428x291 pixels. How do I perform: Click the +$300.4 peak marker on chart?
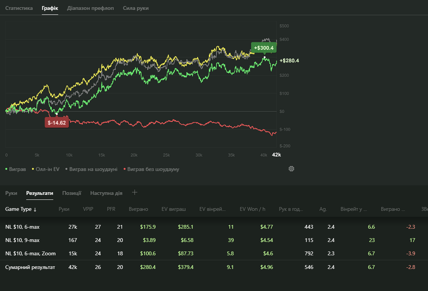[264, 48]
